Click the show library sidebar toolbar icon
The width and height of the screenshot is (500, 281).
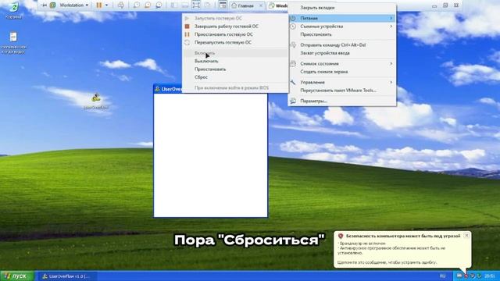tap(173, 5)
